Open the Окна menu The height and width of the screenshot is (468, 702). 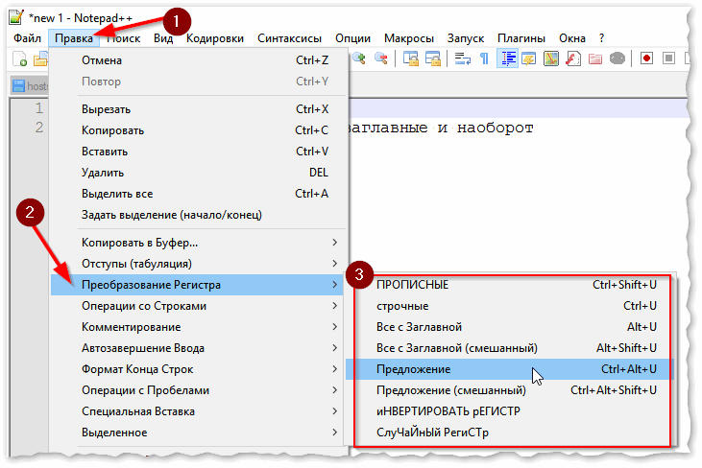click(572, 38)
